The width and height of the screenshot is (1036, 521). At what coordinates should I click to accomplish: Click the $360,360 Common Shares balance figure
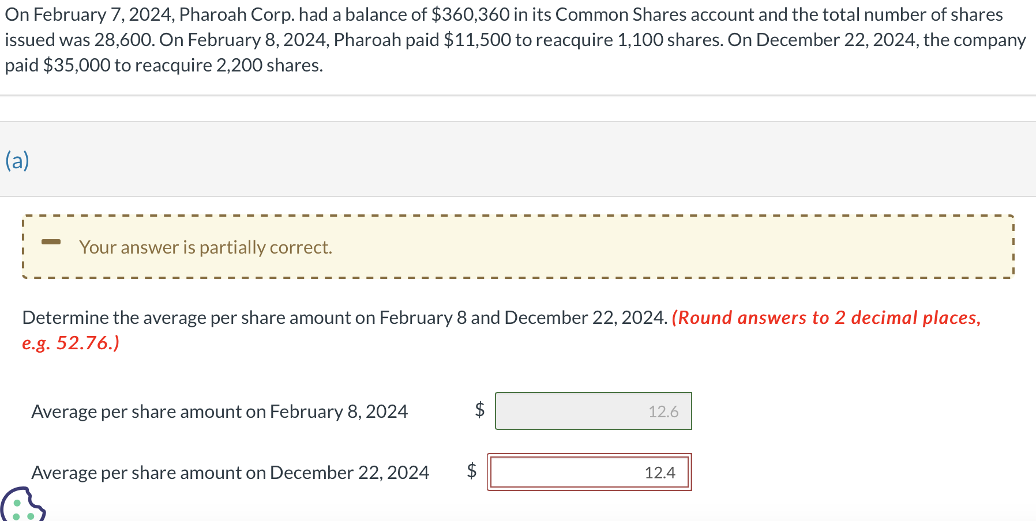point(470,14)
